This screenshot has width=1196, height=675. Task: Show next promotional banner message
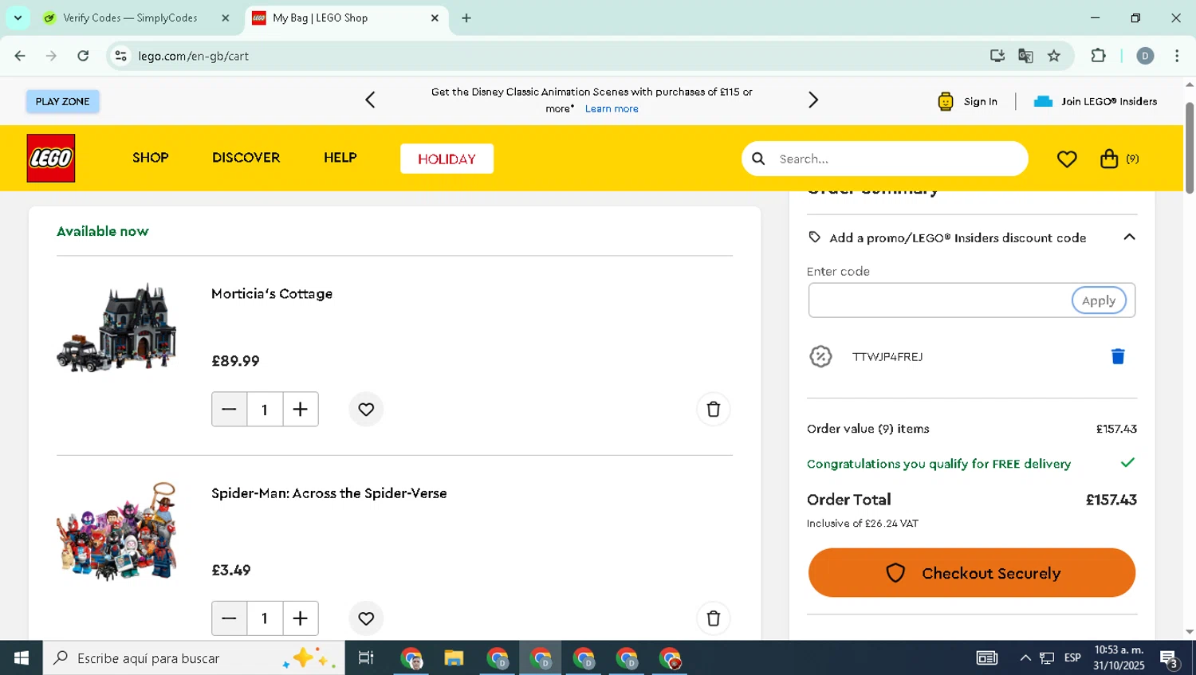click(813, 100)
